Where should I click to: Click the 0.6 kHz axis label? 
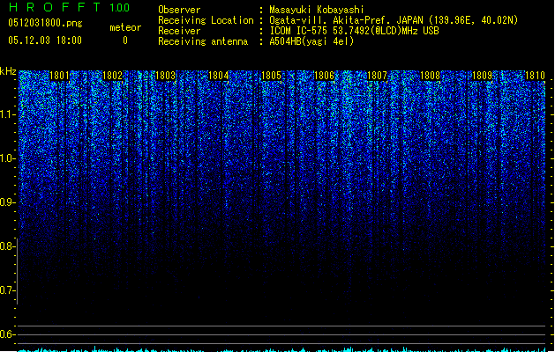point(7,334)
